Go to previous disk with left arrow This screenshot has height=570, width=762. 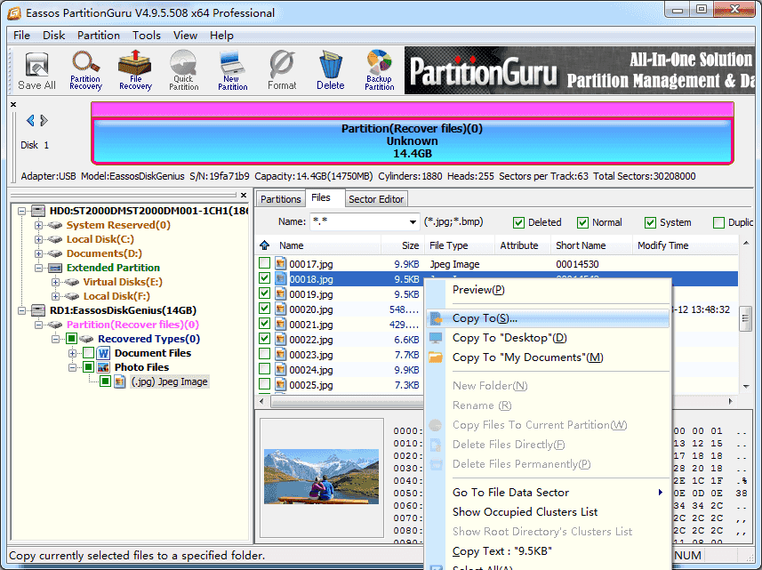[30, 121]
